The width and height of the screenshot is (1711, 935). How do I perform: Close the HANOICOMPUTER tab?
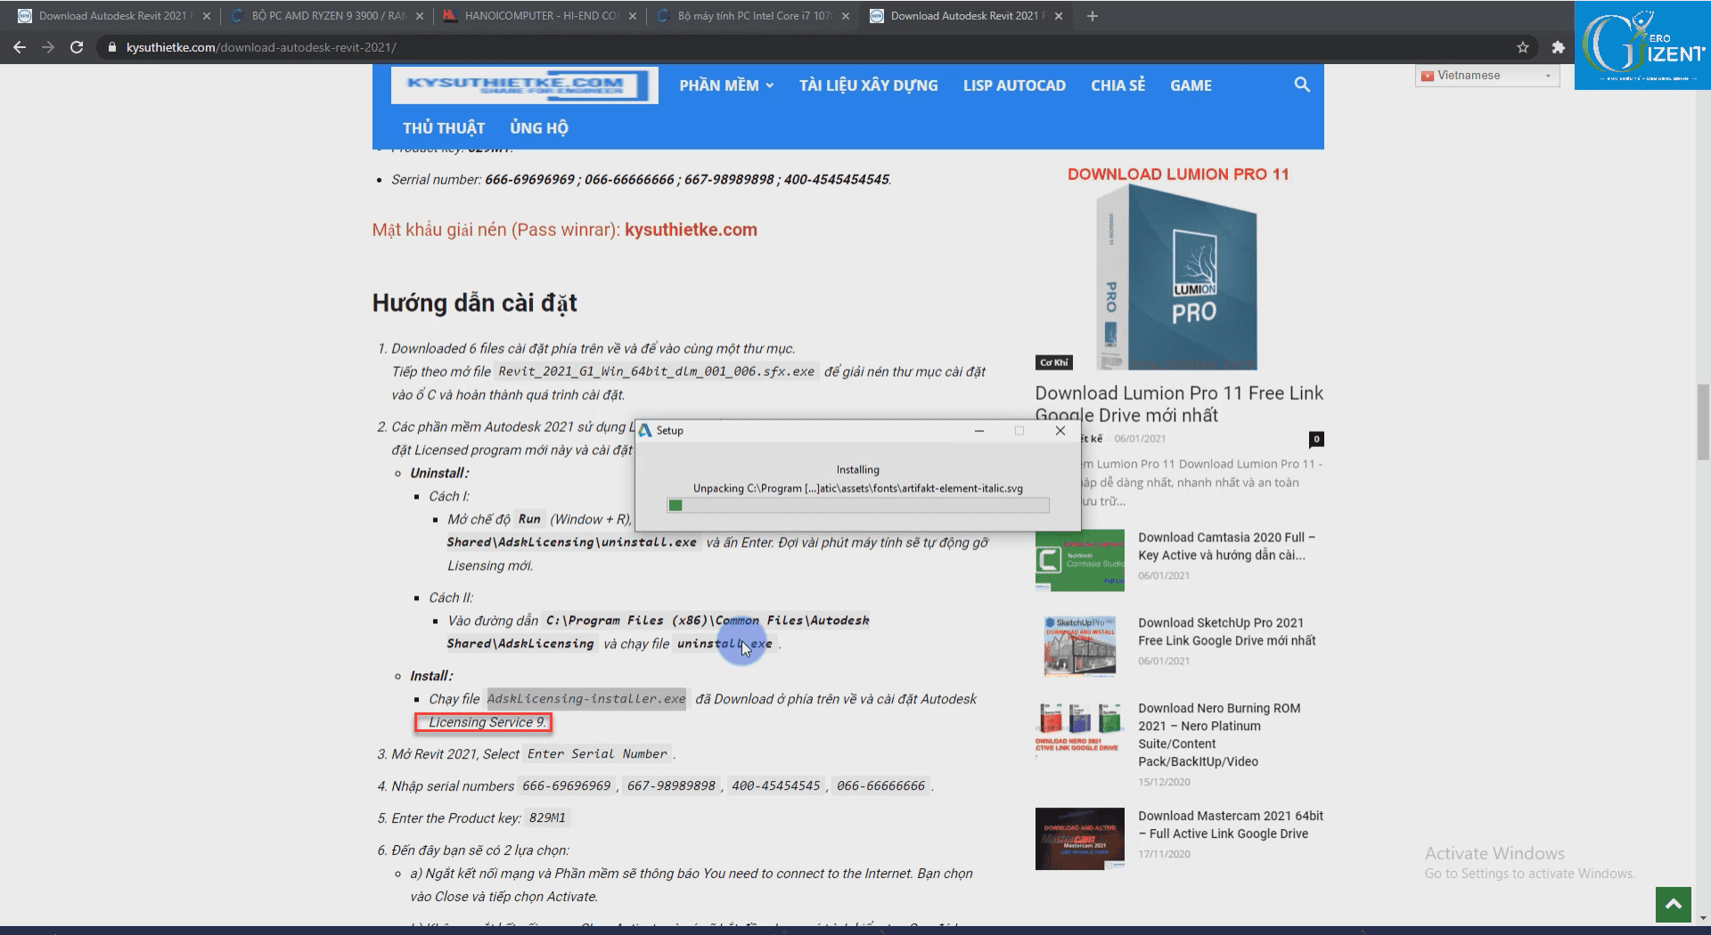coord(633,16)
